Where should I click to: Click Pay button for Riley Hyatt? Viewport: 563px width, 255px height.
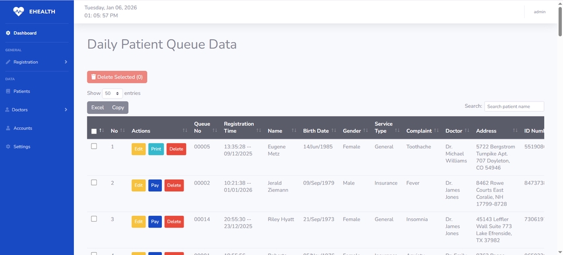pyautogui.click(x=155, y=222)
